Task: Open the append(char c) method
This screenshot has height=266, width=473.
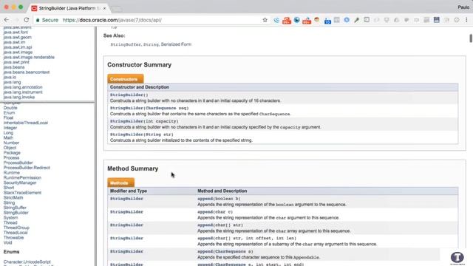Action: tap(215, 212)
